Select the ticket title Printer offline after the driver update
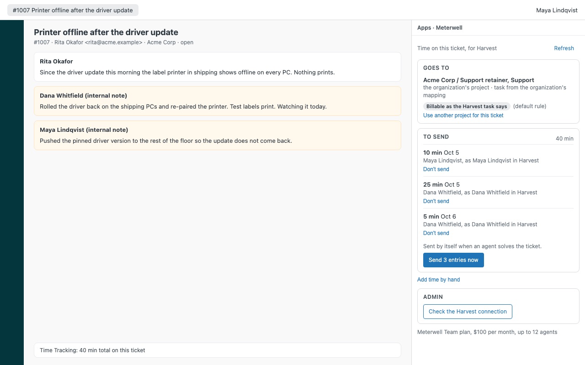 (106, 32)
